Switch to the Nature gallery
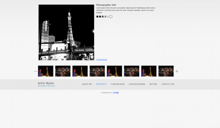This screenshot has height=128, width=220. pos(153,84)
